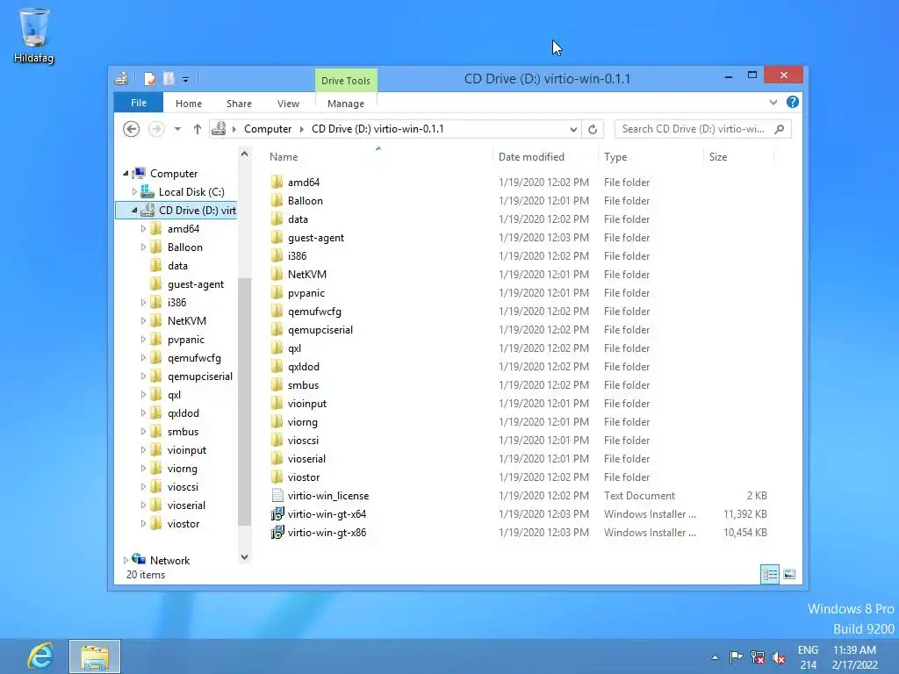The width and height of the screenshot is (899, 674).
Task: Collapse the CD Drive (D:) tree node
Action: (134, 211)
